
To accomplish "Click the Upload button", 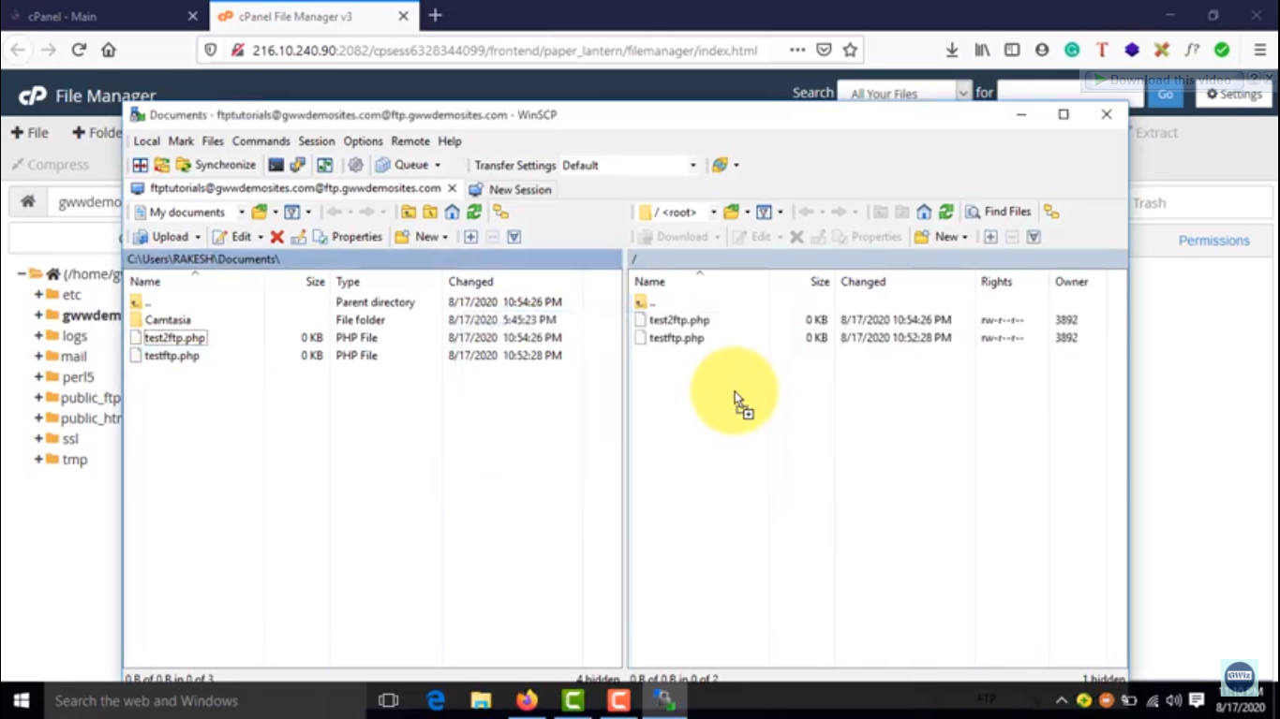I will tap(162, 237).
